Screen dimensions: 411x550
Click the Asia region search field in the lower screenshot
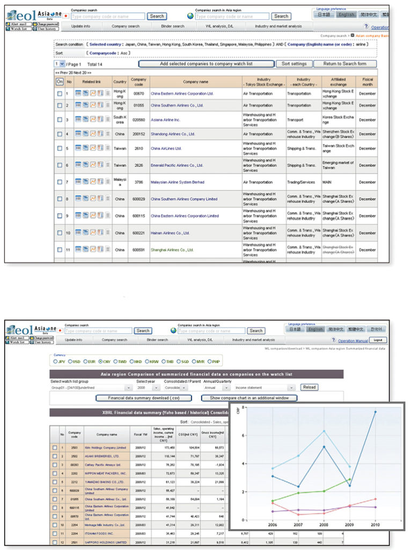[x=211, y=331]
